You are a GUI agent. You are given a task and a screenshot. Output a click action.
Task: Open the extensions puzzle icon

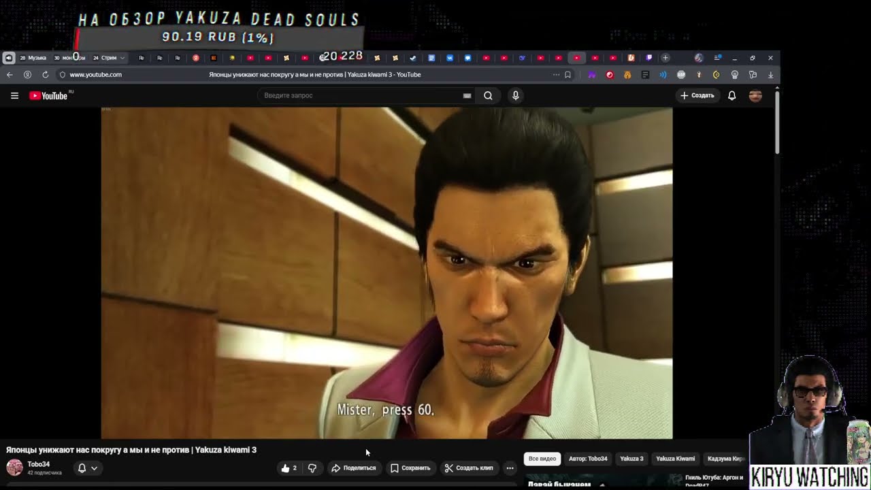753,75
